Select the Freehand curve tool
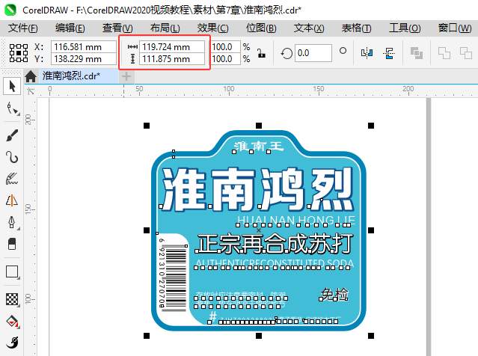The image size is (478, 356). pyautogui.click(x=12, y=157)
